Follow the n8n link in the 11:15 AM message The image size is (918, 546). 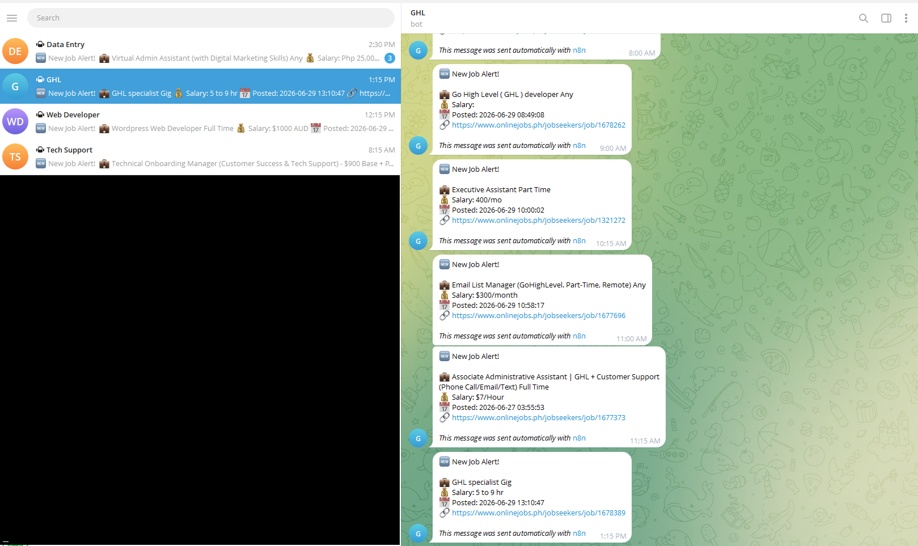579,438
